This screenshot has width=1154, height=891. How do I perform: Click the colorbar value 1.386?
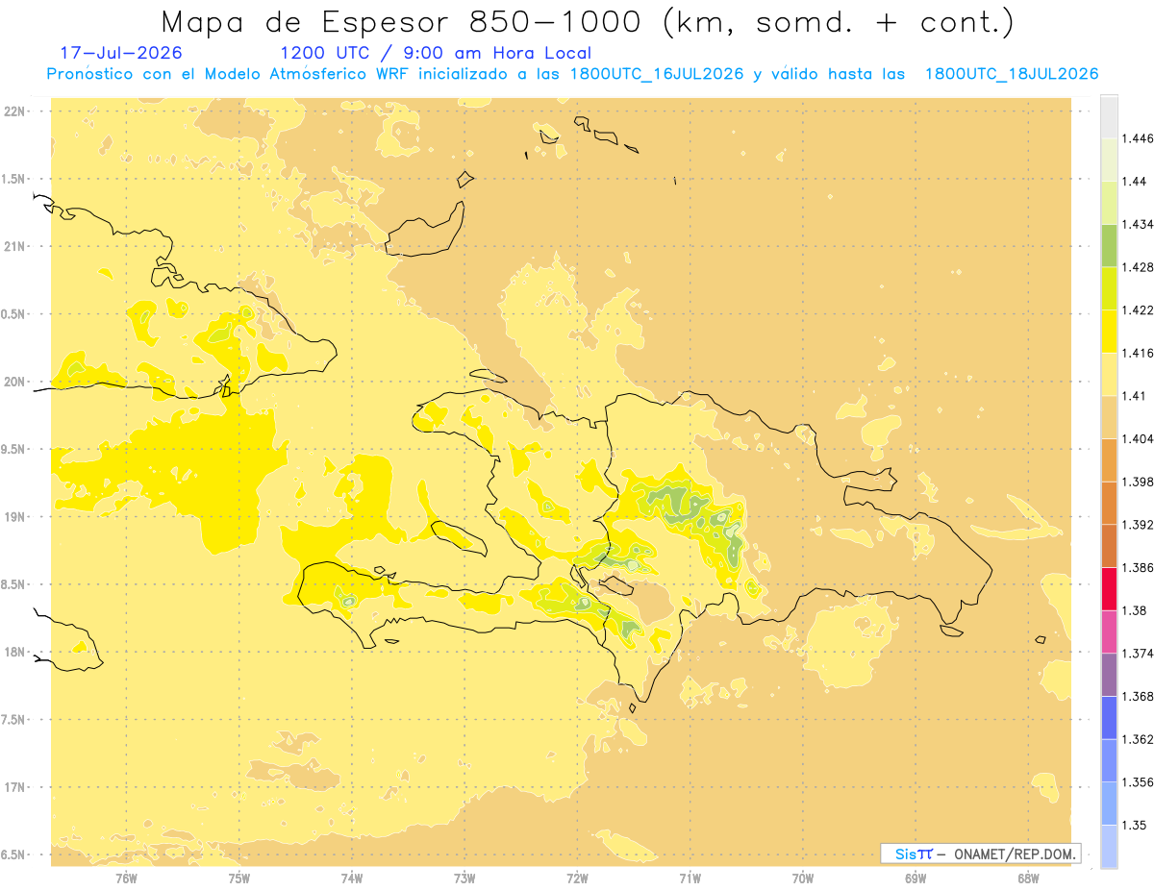1138,568
